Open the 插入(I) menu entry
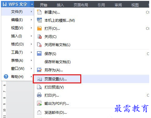151x118 pixels. click(x=17, y=36)
